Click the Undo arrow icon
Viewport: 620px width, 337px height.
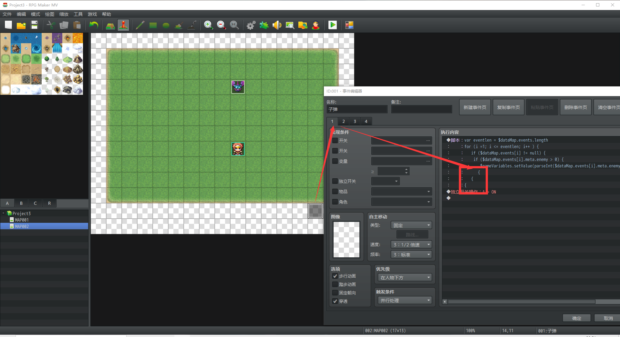click(94, 25)
